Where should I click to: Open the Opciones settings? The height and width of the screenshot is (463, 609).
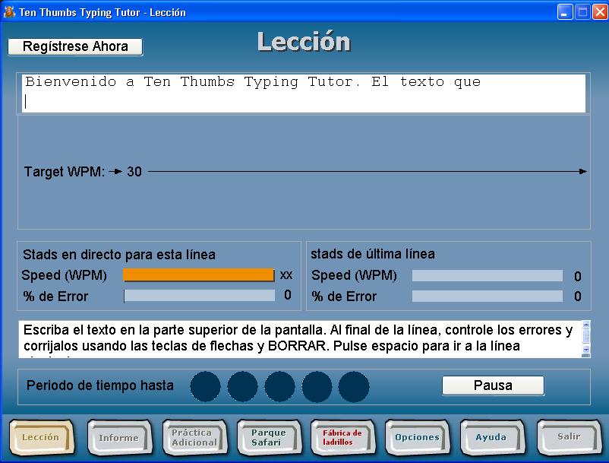tap(417, 437)
